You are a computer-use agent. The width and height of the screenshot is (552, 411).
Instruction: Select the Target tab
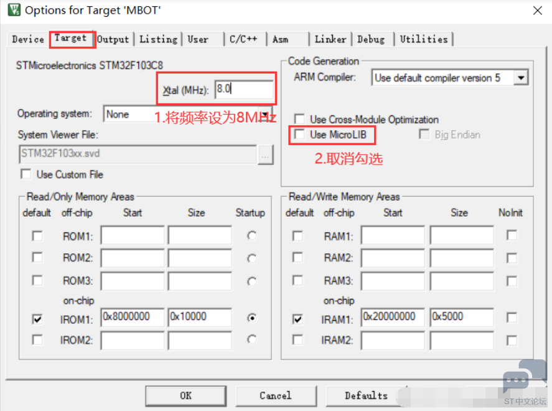[x=71, y=38]
